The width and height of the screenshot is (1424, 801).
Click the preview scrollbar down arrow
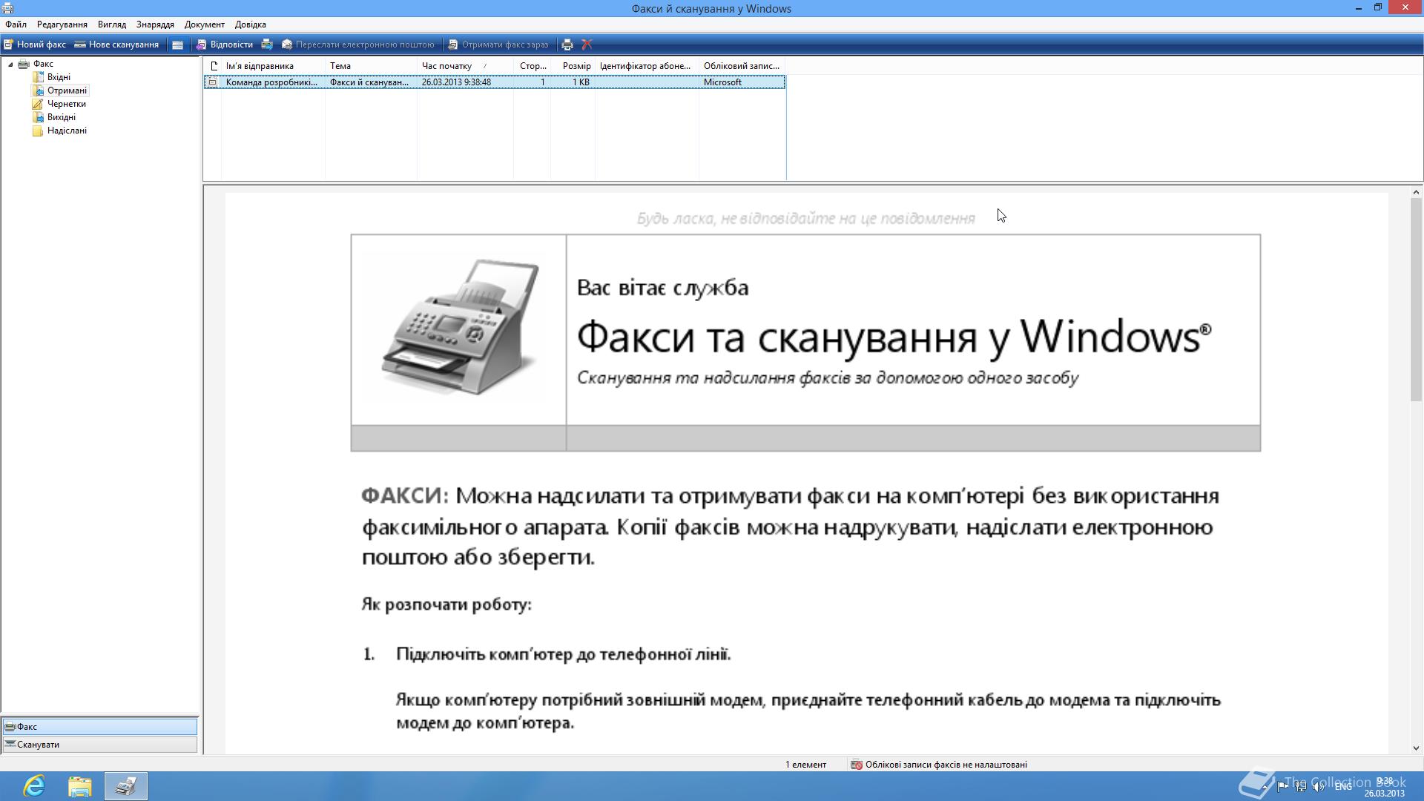pos(1416,748)
